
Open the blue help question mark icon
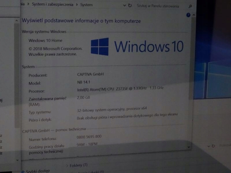(188, 15)
